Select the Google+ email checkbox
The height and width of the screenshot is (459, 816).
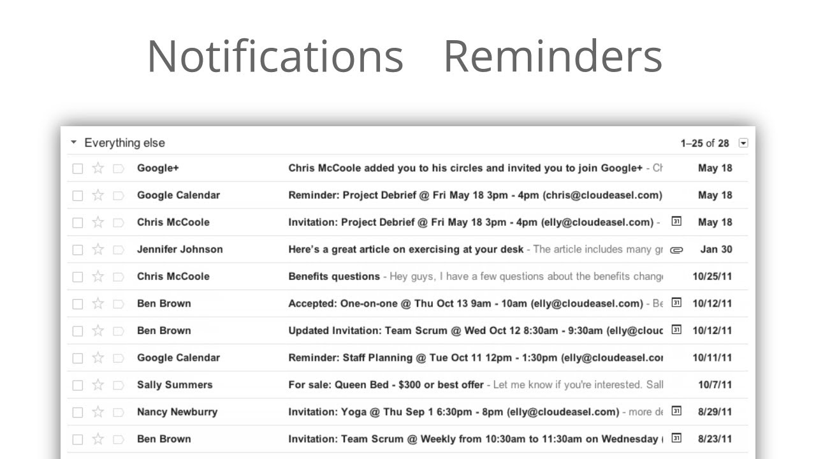[78, 169]
